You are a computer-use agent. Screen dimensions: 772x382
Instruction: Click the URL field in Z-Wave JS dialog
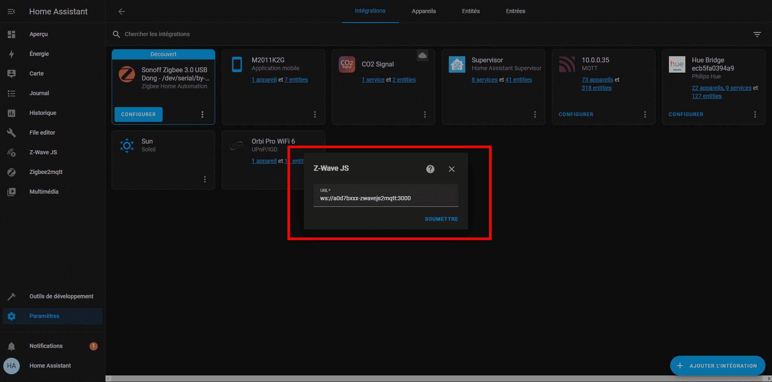[386, 195]
